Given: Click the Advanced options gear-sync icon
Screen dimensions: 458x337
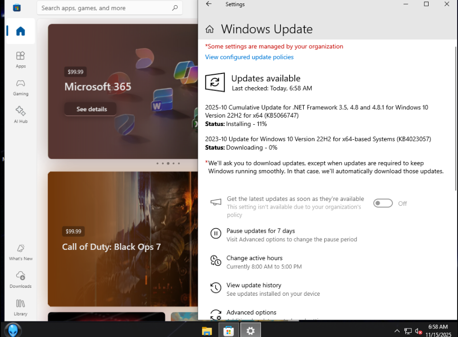Looking at the screenshot, I should [x=216, y=315].
